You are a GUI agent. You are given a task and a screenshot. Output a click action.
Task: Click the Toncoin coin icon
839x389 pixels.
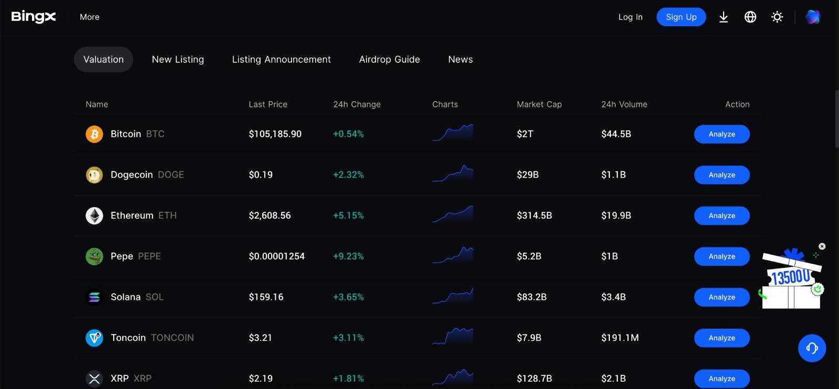coord(94,338)
